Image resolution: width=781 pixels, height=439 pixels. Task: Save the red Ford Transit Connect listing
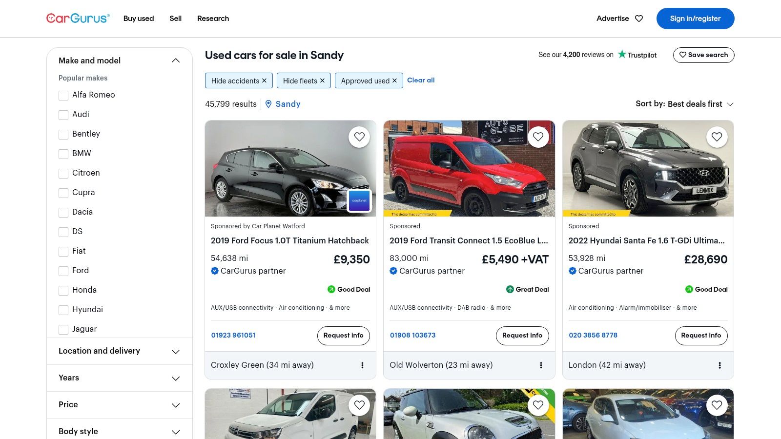(x=538, y=137)
